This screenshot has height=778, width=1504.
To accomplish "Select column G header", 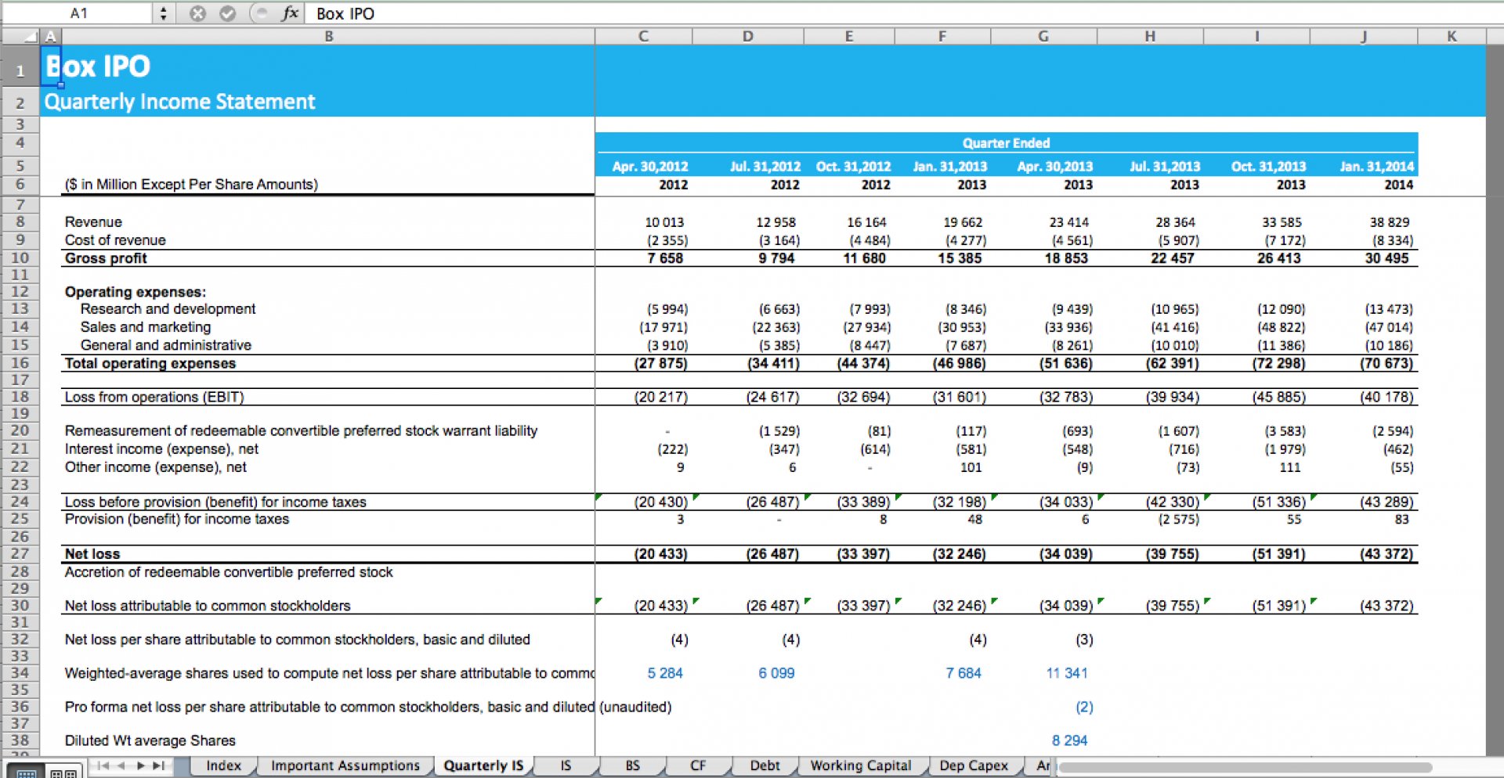I will pos(1043,36).
